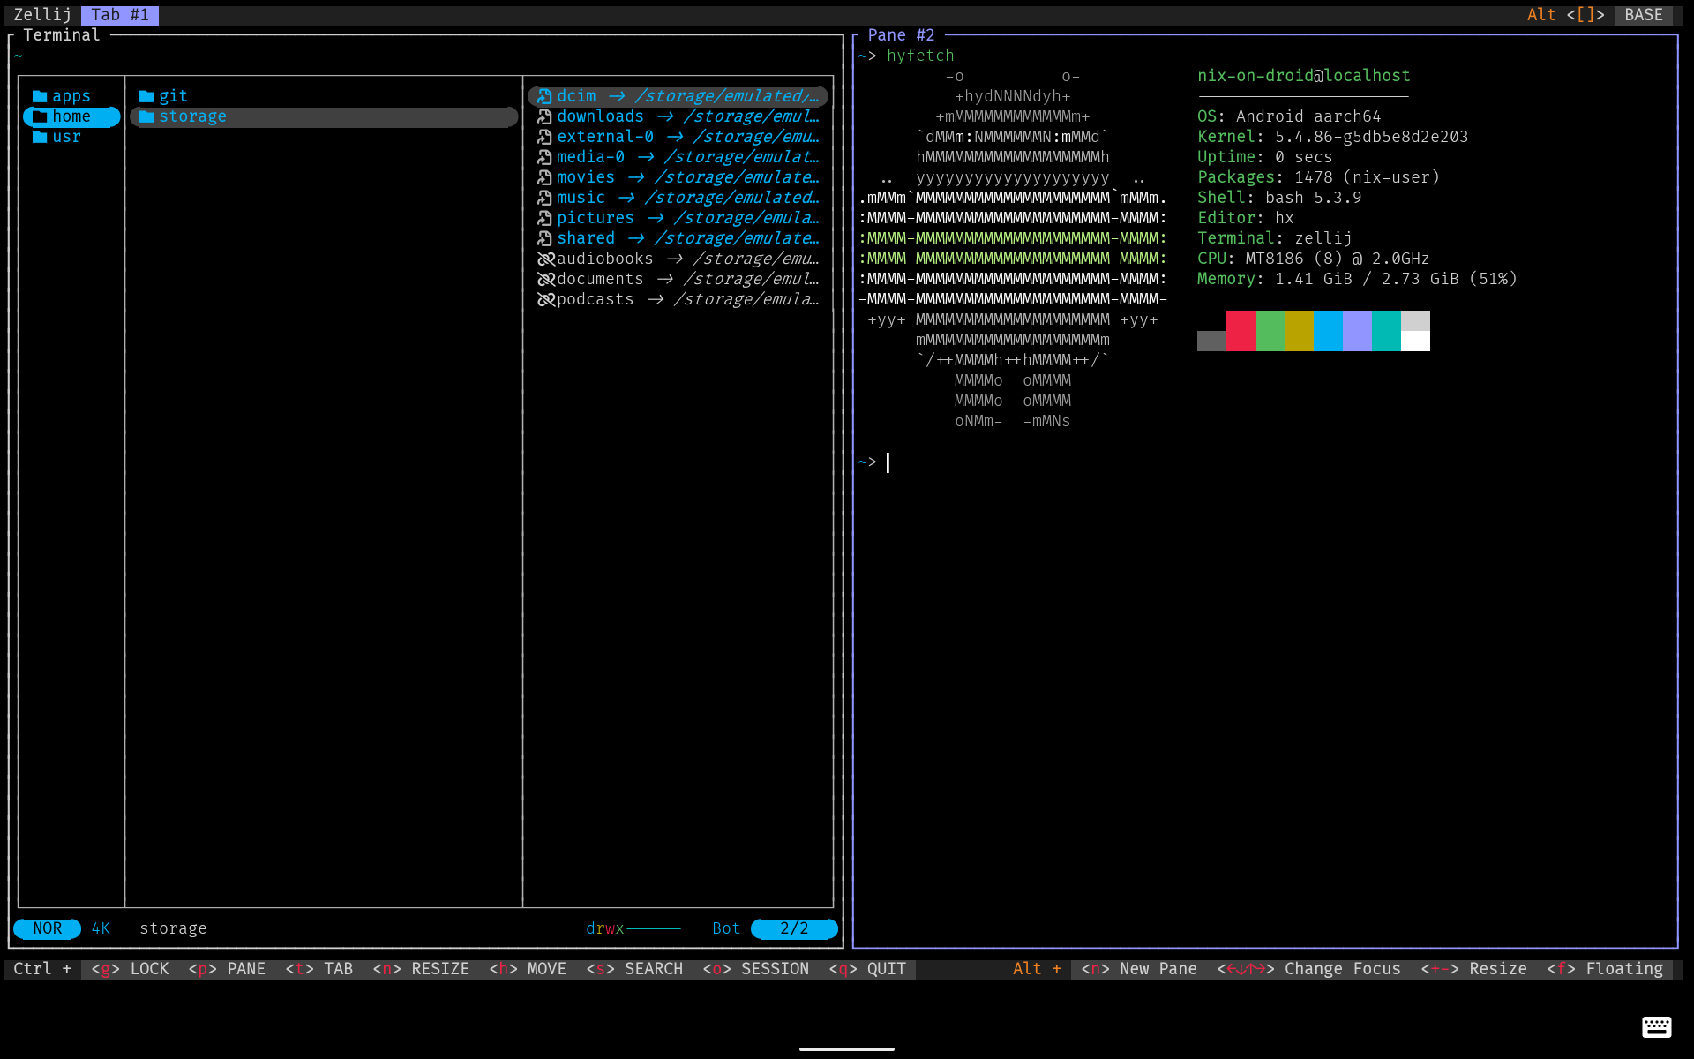Click the NOR mode indicator

coord(48,928)
